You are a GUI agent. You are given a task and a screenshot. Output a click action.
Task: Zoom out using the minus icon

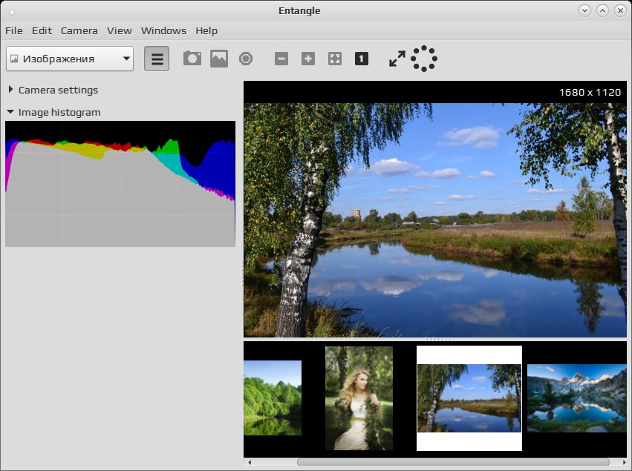pyautogui.click(x=281, y=59)
